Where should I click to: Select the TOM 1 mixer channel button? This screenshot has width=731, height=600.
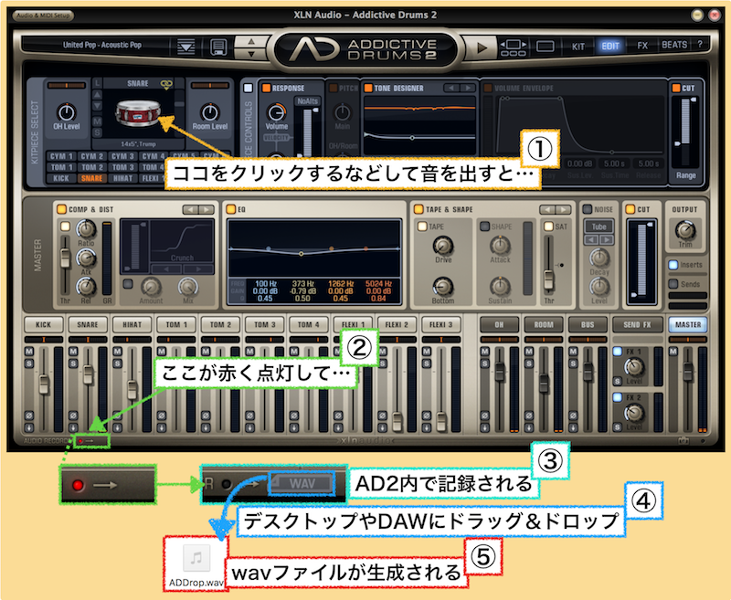pos(175,325)
